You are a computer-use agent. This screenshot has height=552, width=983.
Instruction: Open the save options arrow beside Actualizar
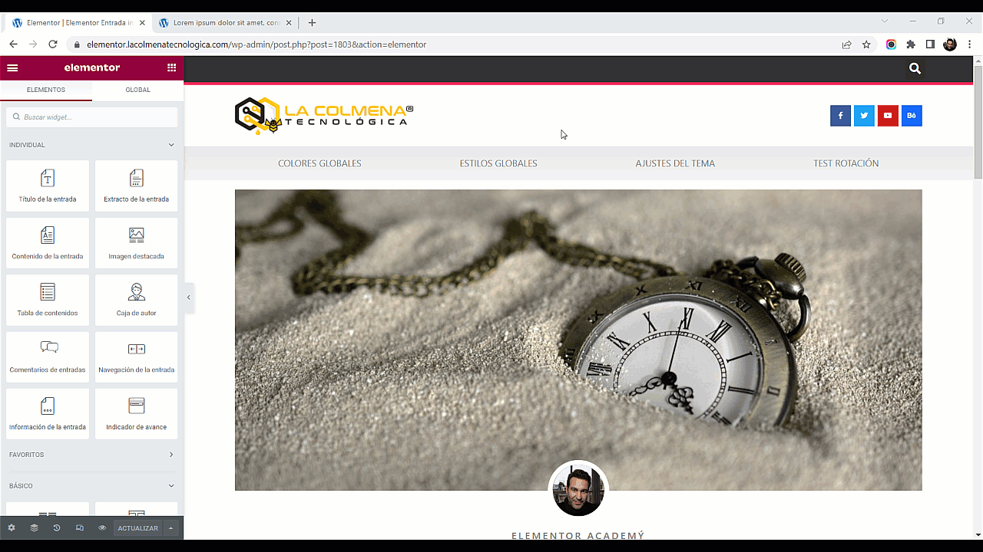click(171, 528)
